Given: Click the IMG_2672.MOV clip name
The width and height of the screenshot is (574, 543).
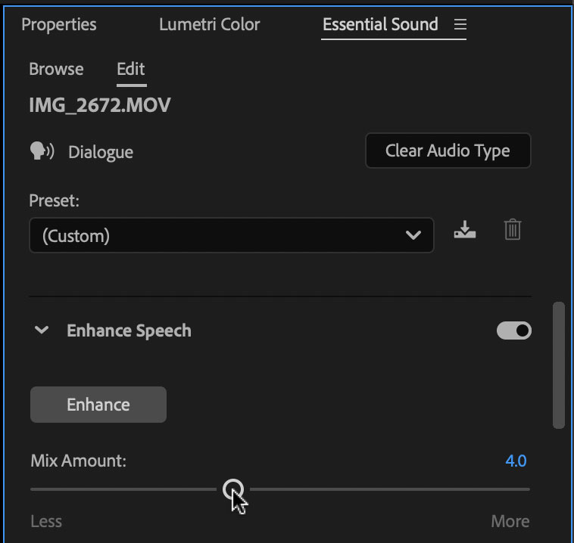Looking at the screenshot, I should (x=100, y=105).
